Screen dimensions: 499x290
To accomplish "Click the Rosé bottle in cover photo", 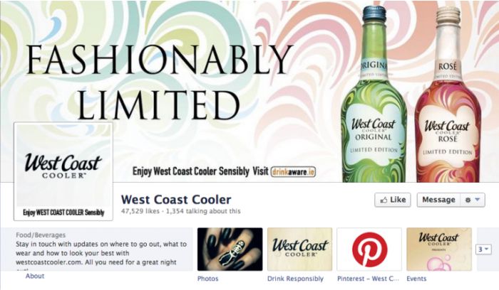I will 448,95.
